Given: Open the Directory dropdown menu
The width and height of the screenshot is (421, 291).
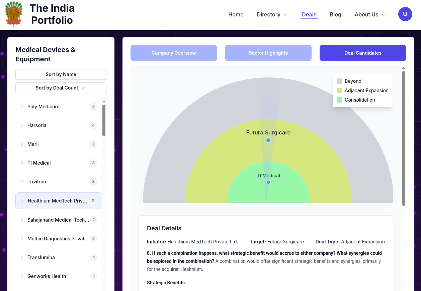Looking at the screenshot, I should tap(272, 14).
